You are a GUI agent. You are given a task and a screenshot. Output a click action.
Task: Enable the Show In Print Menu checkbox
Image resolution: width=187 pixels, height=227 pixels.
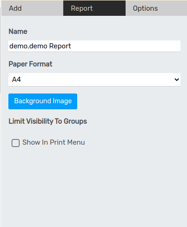pyautogui.click(x=15, y=143)
